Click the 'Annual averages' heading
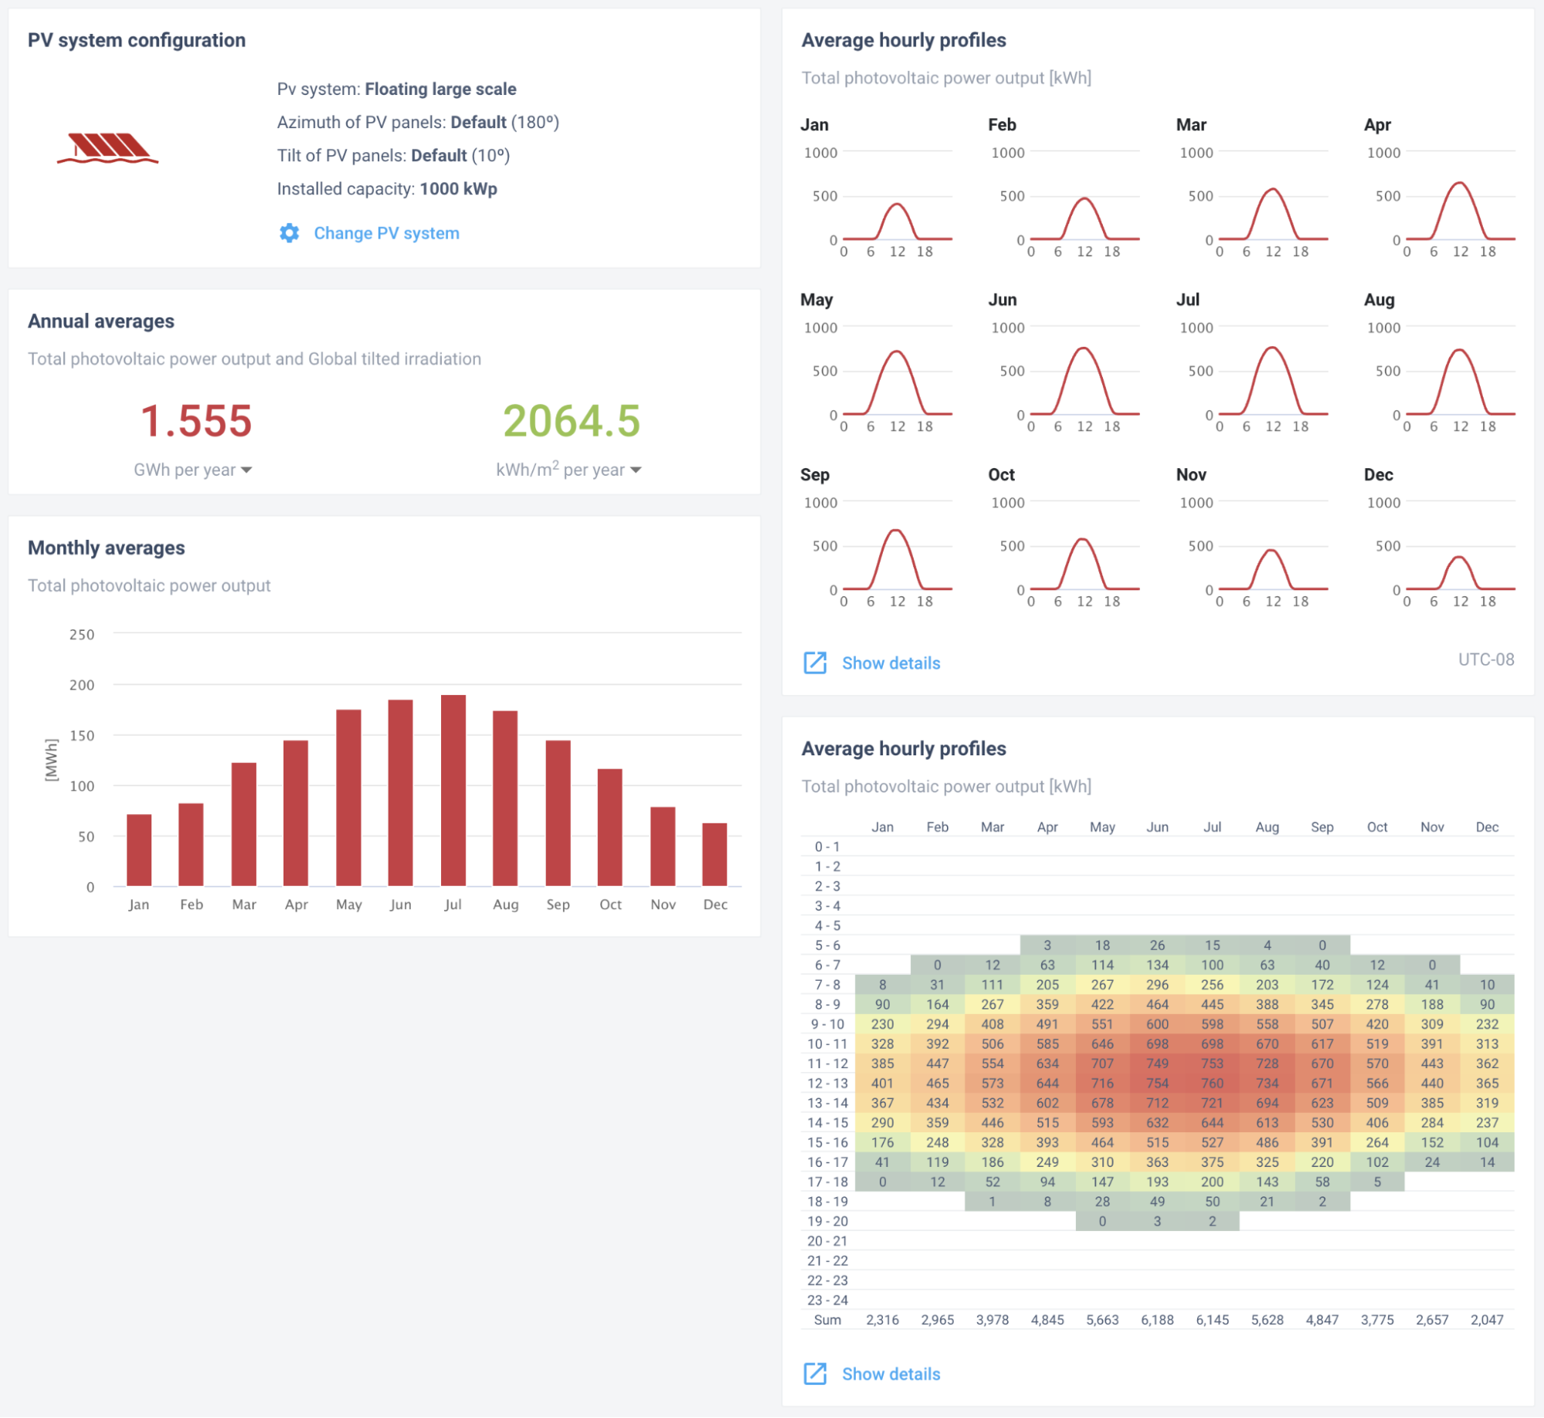Image resolution: width=1544 pixels, height=1418 pixels. click(101, 321)
